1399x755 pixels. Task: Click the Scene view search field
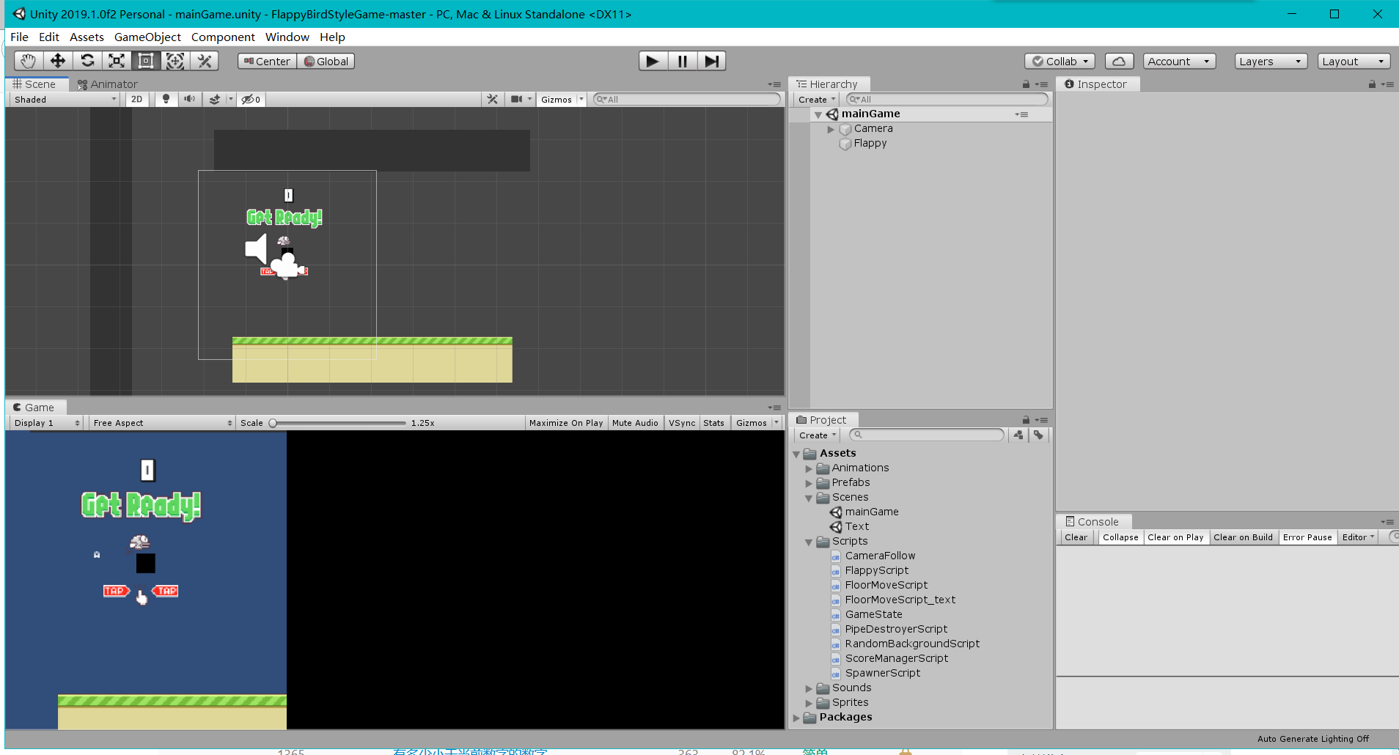[686, 99]
